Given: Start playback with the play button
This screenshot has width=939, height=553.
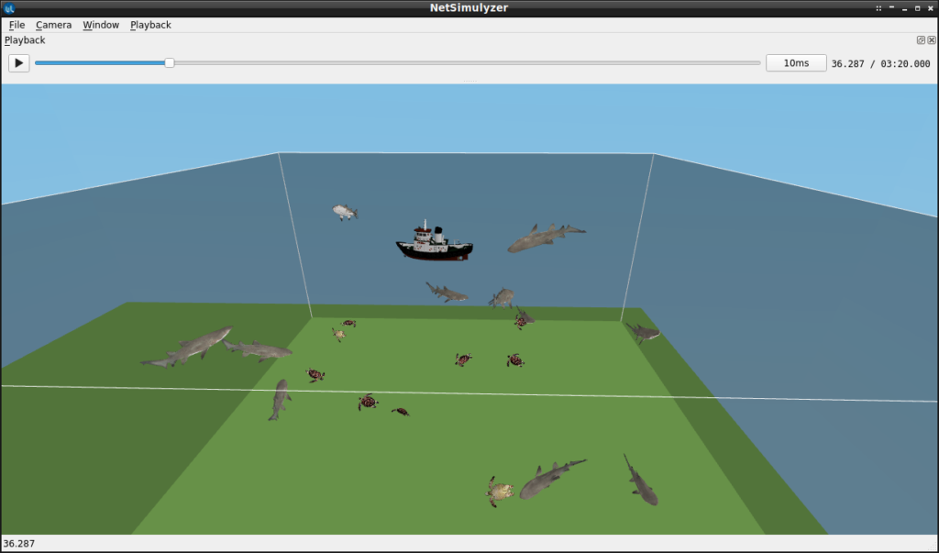Looking at the screenshot, I should 18,63.
